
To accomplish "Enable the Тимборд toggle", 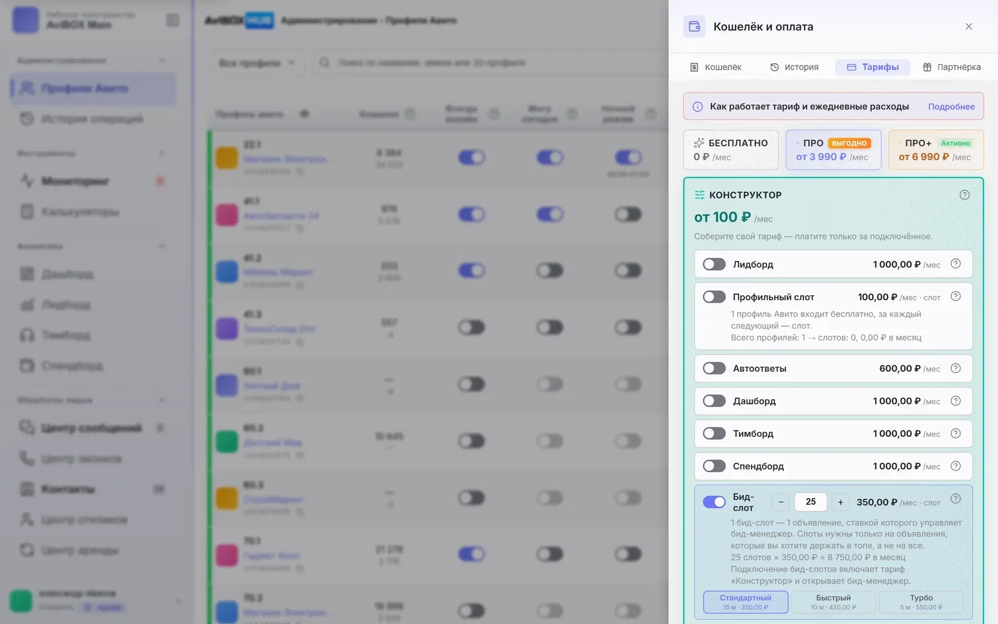I will [x=714, y=434].
